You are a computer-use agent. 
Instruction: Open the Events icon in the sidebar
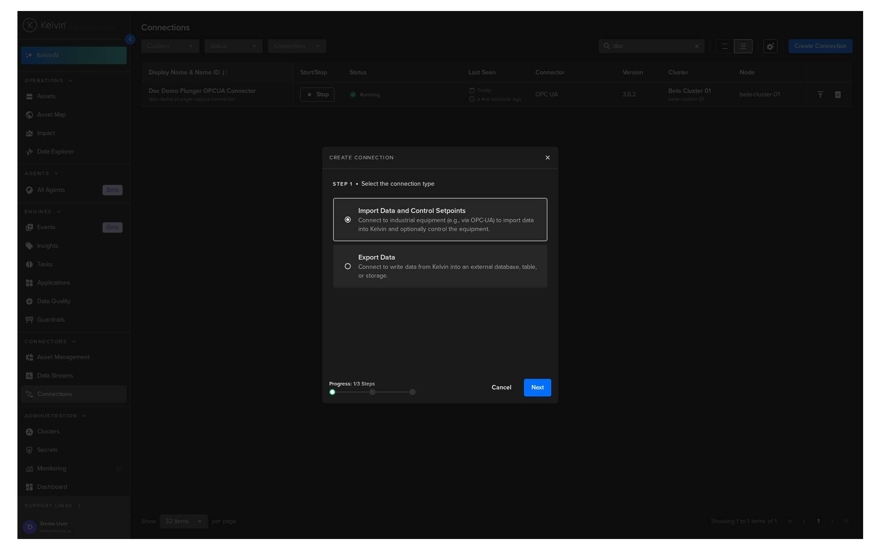coord(29,227)
